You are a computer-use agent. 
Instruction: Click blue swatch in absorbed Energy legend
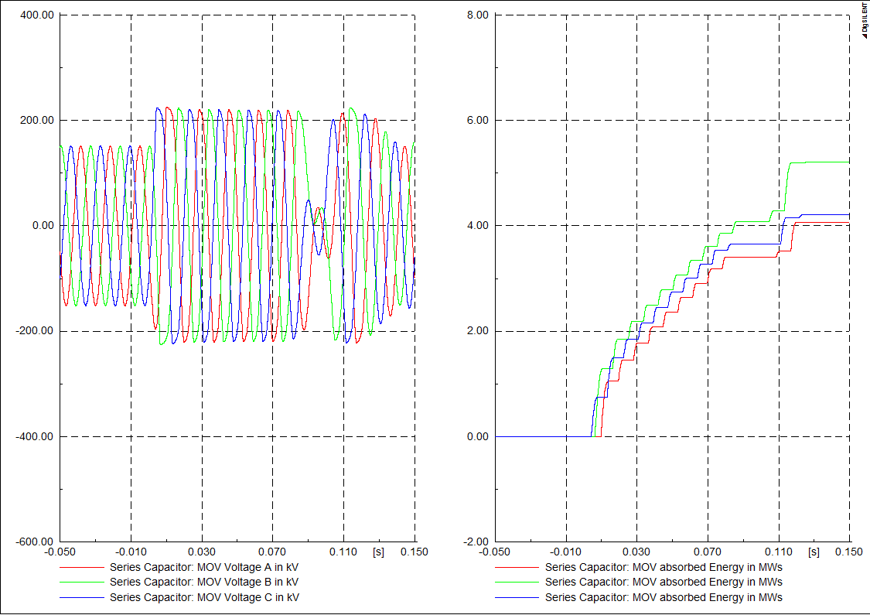pyautogui.click(x=517, y=598)
